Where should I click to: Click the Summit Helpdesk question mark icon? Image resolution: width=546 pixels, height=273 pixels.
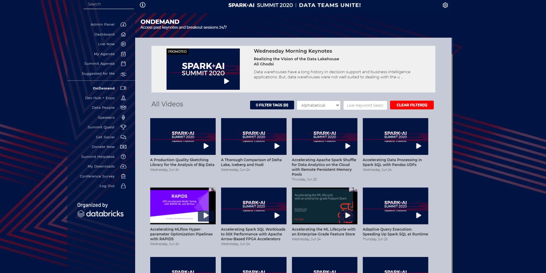123,157
